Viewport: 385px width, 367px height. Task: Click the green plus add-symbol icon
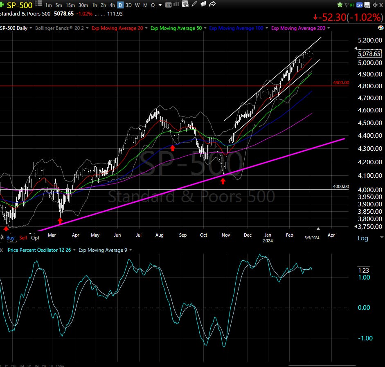(x=2, y=4)
